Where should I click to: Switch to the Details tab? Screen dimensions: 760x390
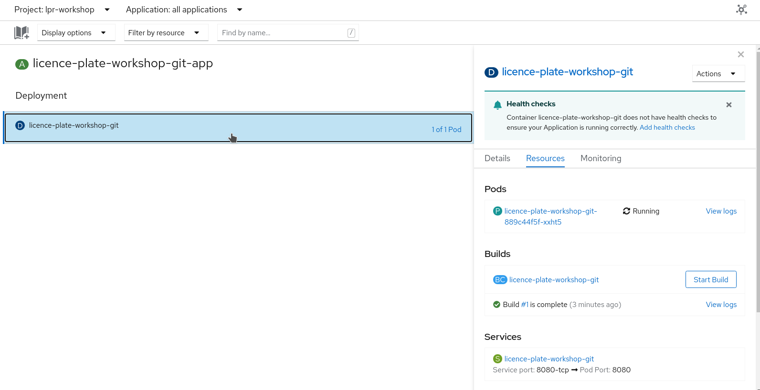pos(497,158)
